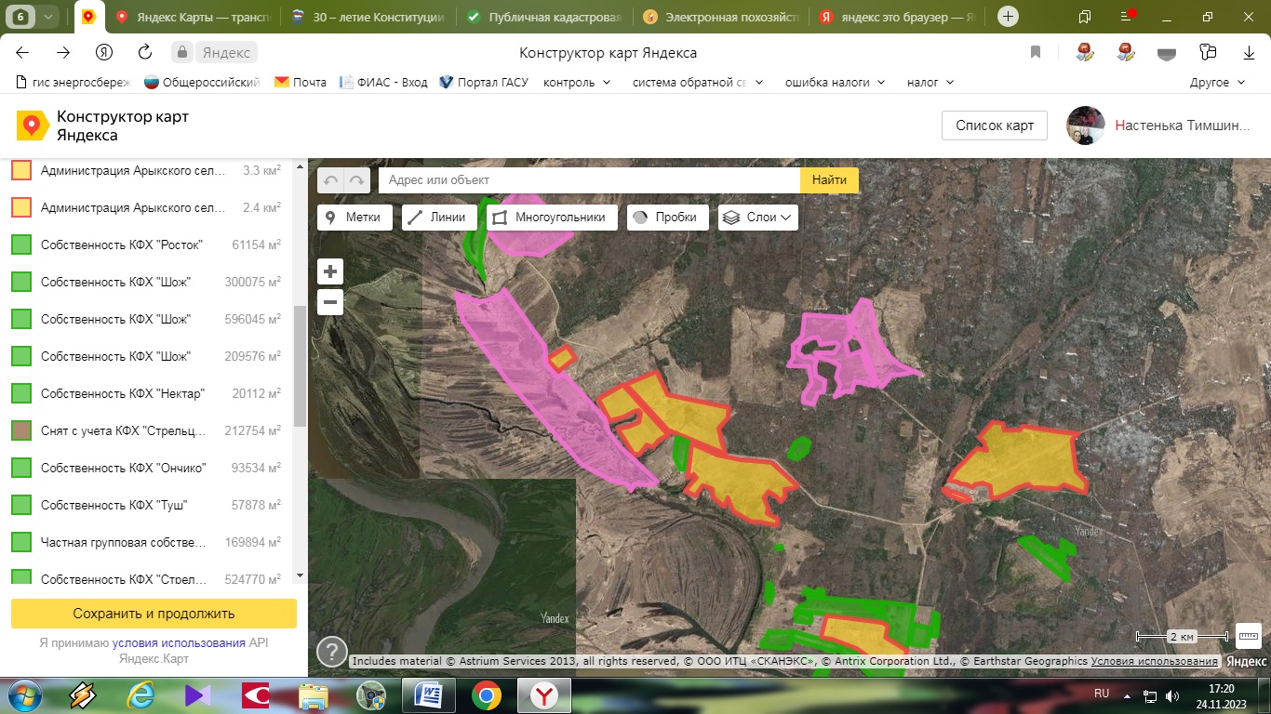
Task: Open the browser downloads arrow icon
Action: point(1250,53)
